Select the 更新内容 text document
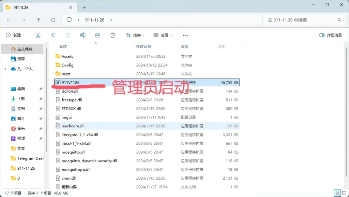The width and height of the screenshot is (349, 197). [147, 187]
